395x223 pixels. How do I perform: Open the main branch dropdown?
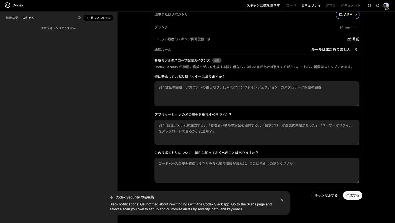(x=348, y=27)
